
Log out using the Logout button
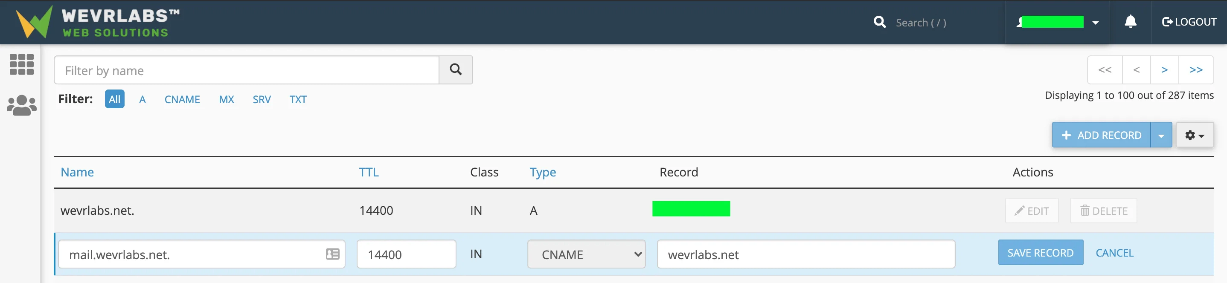coord(1189,22)
